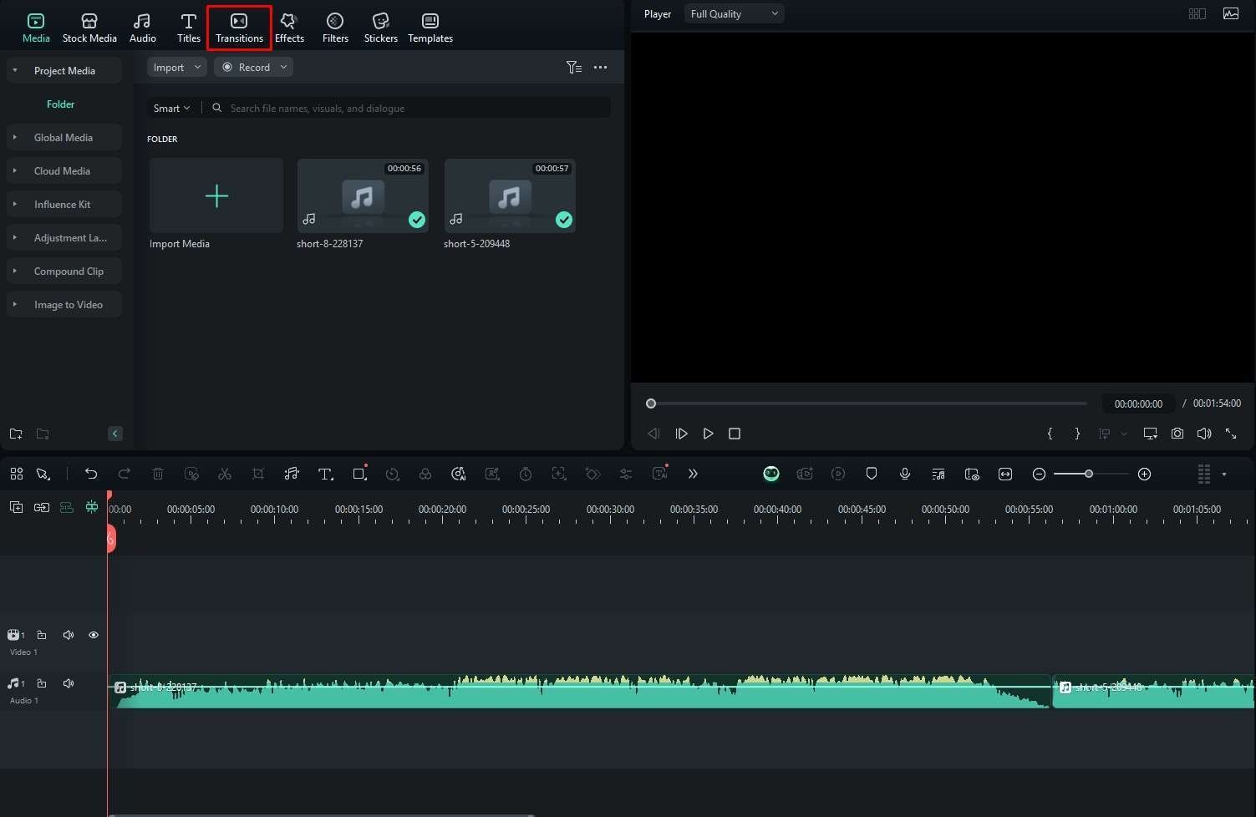Viewport: 1256px width, 817px height.
Task: Open the Filters tab
Action: [335, 28]
